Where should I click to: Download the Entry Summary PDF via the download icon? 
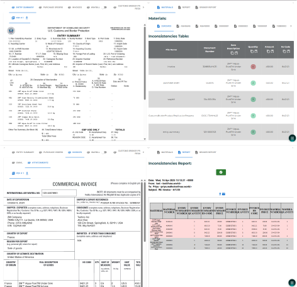26,18
